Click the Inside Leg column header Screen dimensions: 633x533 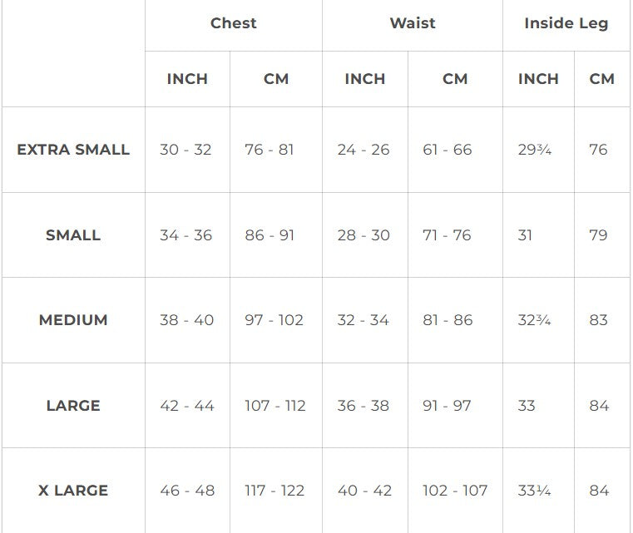(566, 23)
